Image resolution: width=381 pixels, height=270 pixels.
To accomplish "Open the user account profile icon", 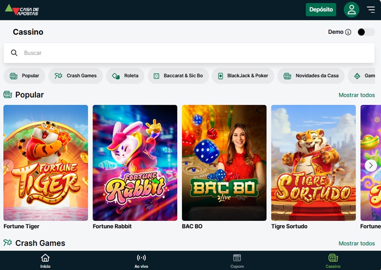I will pos(351,10).
